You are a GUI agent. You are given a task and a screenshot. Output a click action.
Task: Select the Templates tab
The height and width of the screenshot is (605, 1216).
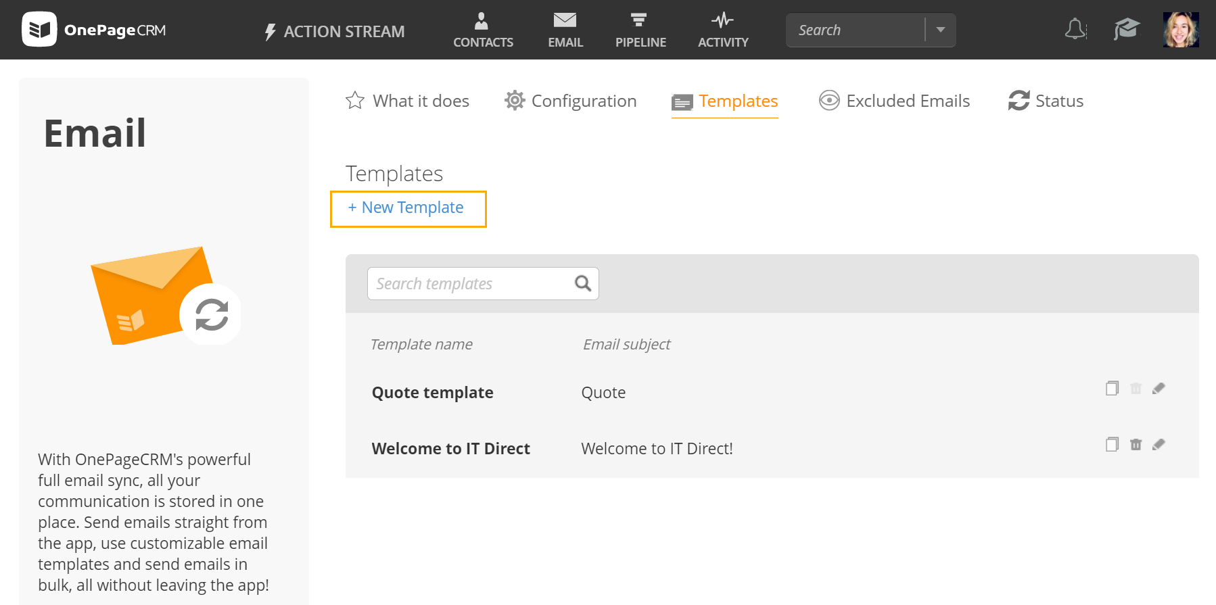point(725,101)
